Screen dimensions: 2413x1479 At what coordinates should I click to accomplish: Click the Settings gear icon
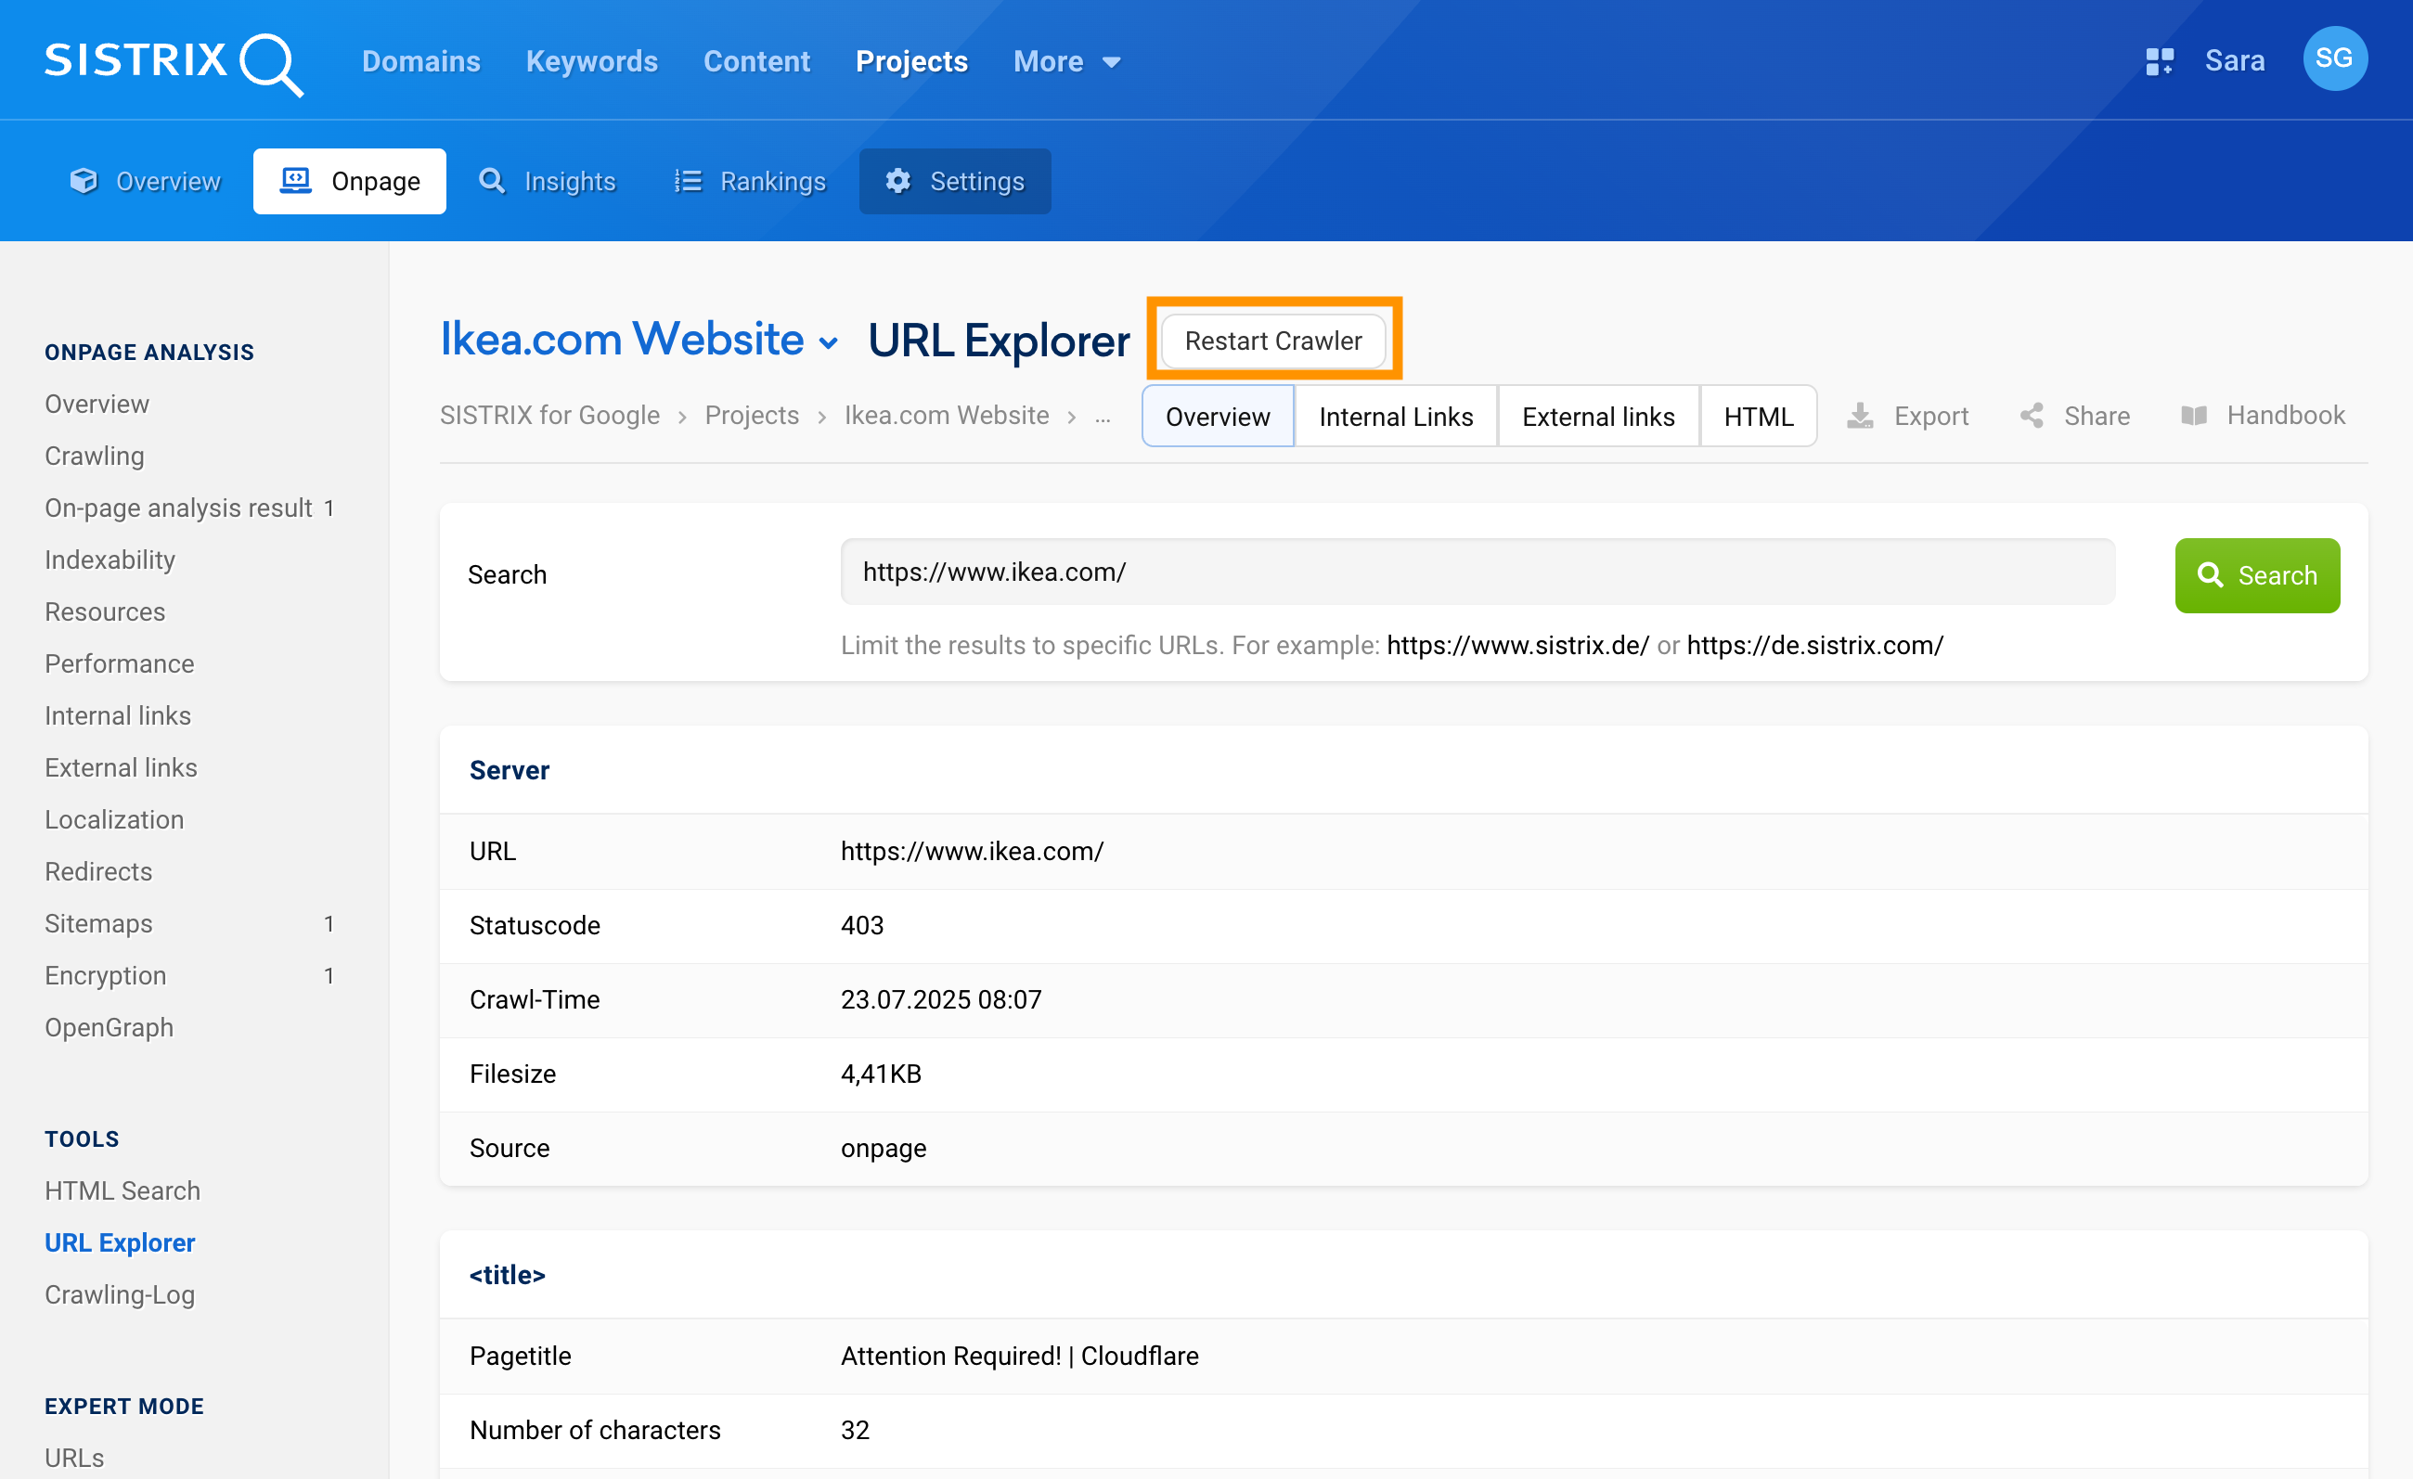click(898, 181)
